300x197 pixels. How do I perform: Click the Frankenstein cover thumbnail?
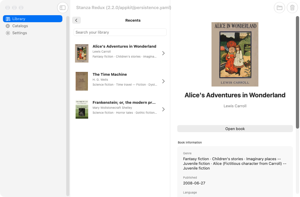(82, 109)
